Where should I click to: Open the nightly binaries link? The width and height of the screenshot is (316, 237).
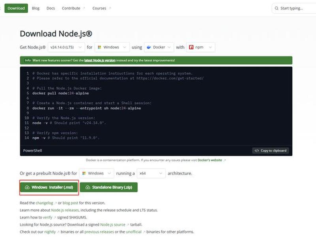point(50,232)
